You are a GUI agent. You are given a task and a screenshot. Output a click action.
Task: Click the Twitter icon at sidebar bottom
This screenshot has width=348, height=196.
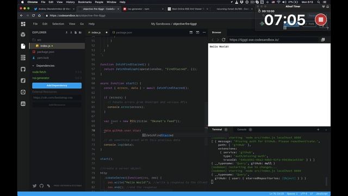tap(35, 186)
